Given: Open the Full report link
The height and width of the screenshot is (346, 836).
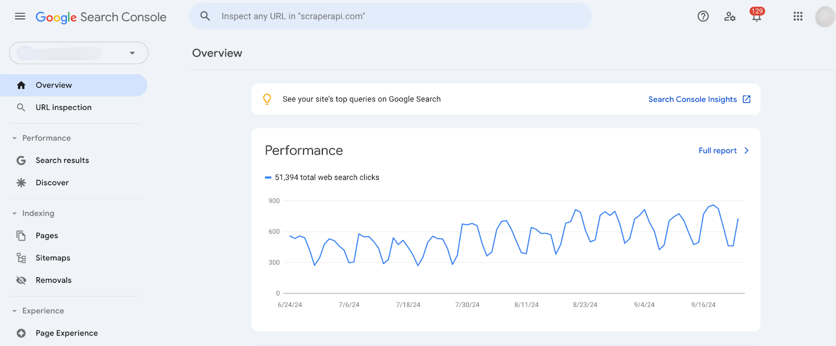Looking at the screenshot, I should (717, 150).
